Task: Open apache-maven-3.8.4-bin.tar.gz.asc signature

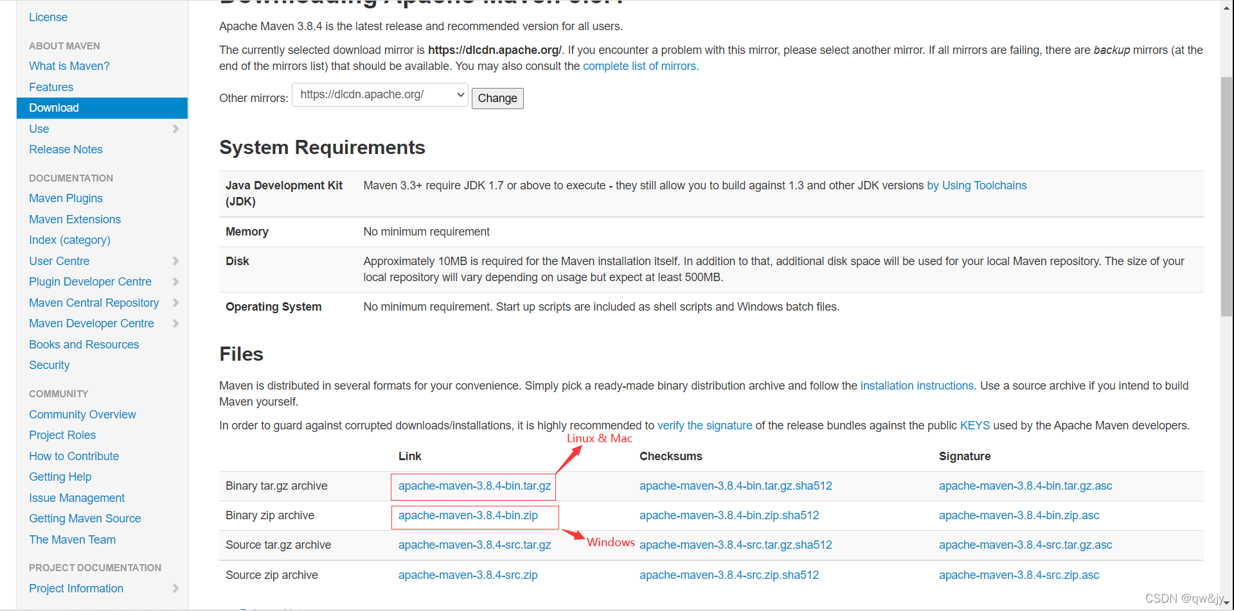Action: point(1026,486)
